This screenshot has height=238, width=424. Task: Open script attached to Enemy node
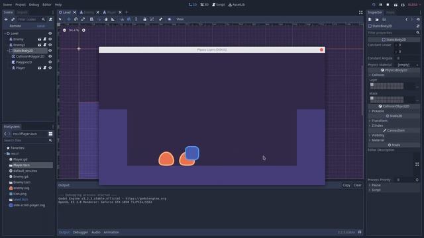pos(45,39)
